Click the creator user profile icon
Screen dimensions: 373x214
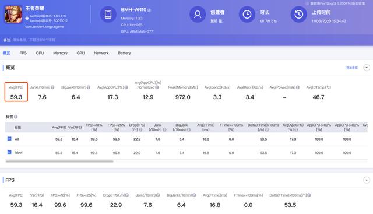pyautogui.click(x=198, y=14)
